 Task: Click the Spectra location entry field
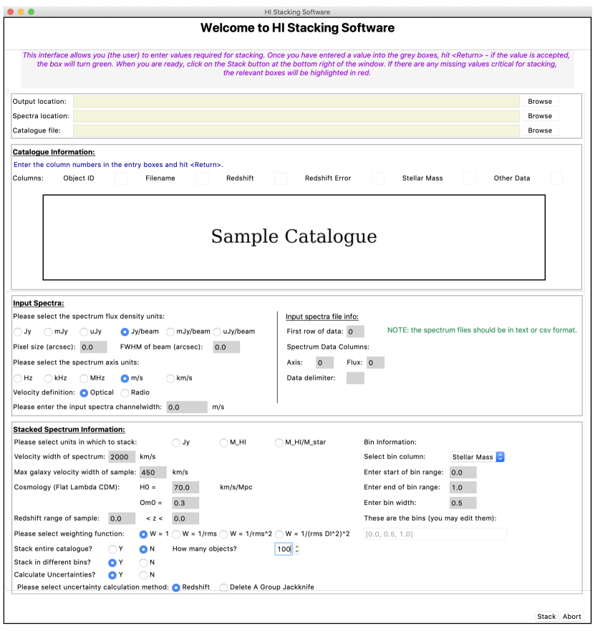296,116
